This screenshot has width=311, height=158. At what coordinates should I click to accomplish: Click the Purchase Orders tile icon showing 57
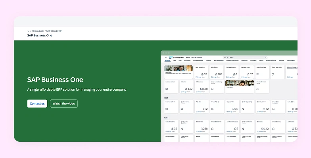(248, 74)
